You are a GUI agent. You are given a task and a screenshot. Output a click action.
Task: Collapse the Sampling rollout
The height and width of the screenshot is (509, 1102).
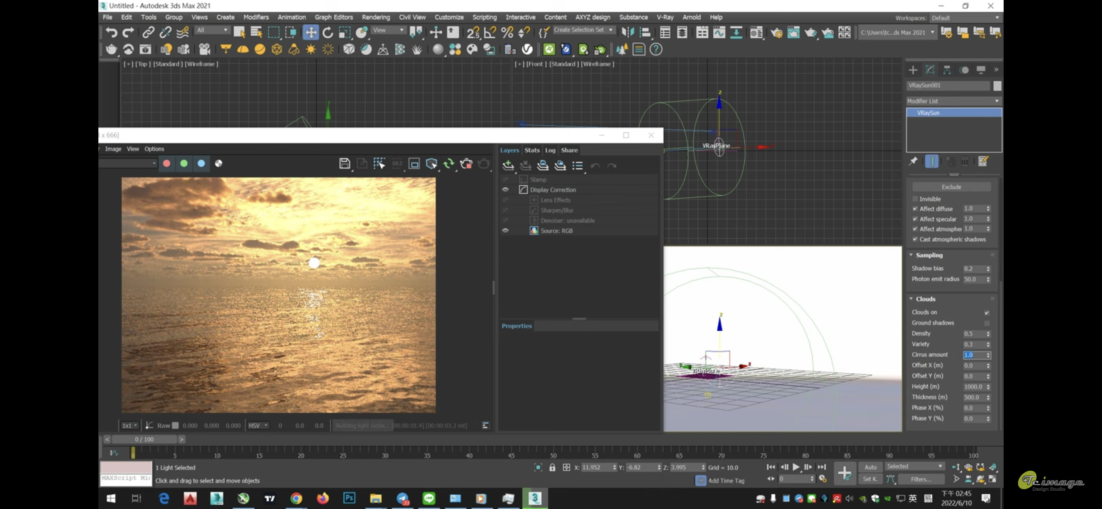click(929, 255)
